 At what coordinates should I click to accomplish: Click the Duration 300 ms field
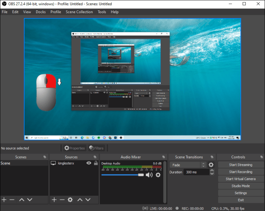[197, 172]
